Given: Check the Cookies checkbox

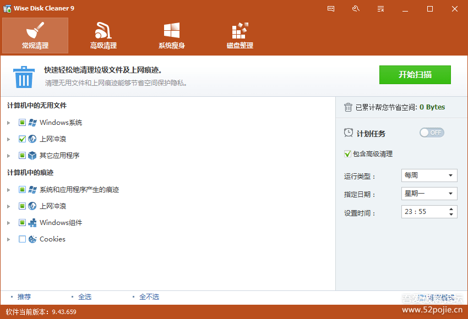Looking at the screenshot, I should pos(22,239).
